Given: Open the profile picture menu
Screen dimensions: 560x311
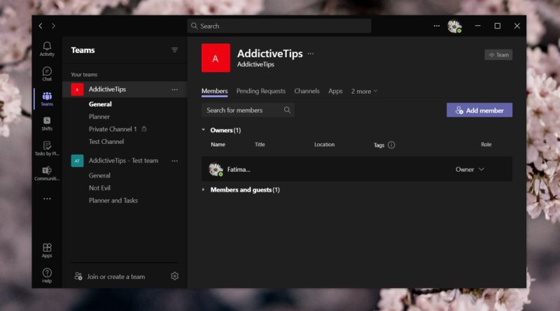Looking at the screenshot, I should (454, 26).
